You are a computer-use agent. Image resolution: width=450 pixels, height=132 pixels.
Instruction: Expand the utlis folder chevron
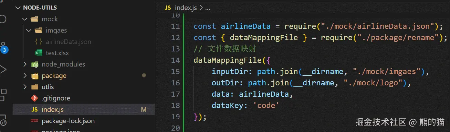[25, 87]
